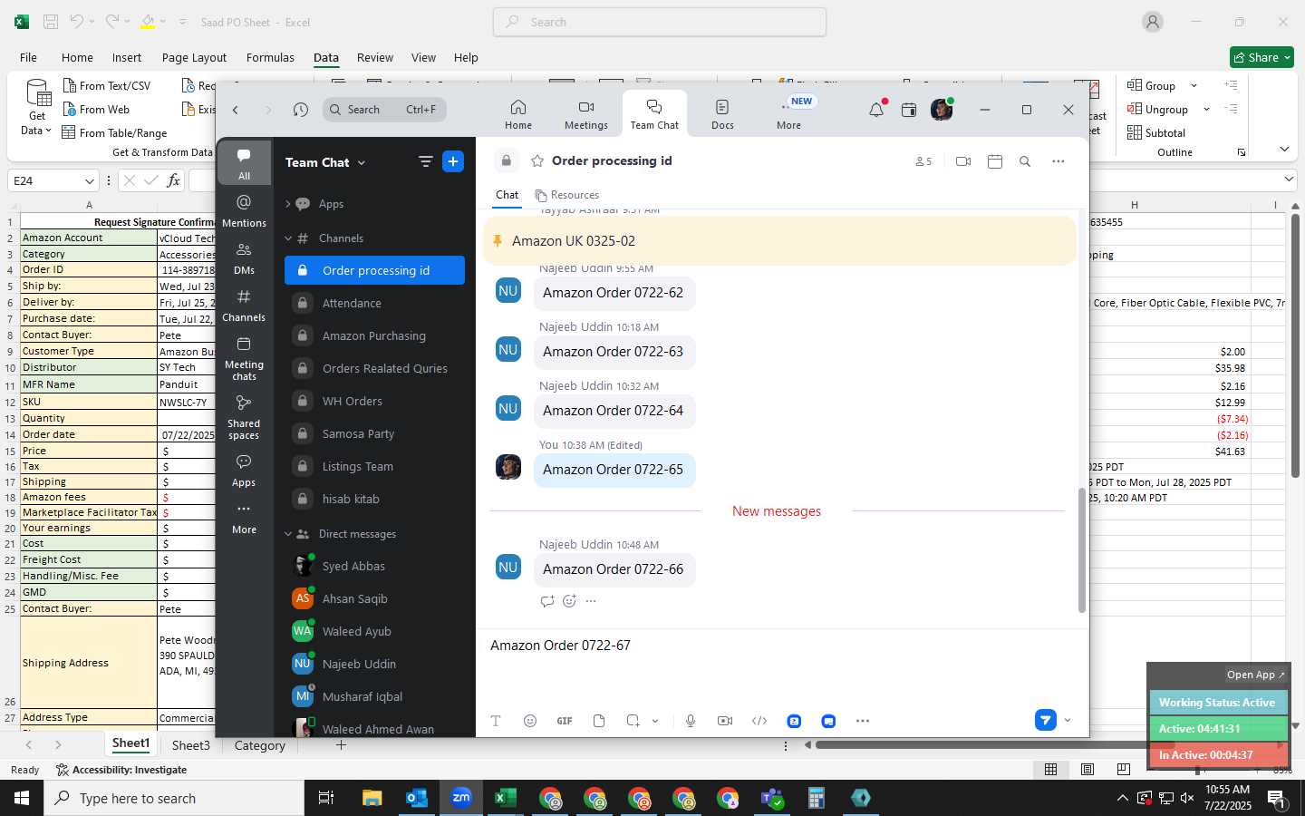Go back in Zoom navigation

pos(236,110)
